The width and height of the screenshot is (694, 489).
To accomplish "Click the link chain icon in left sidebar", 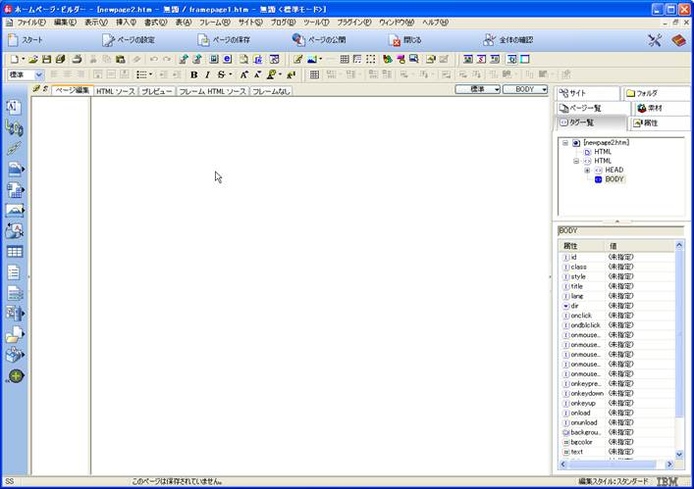I will pos(15,148).
